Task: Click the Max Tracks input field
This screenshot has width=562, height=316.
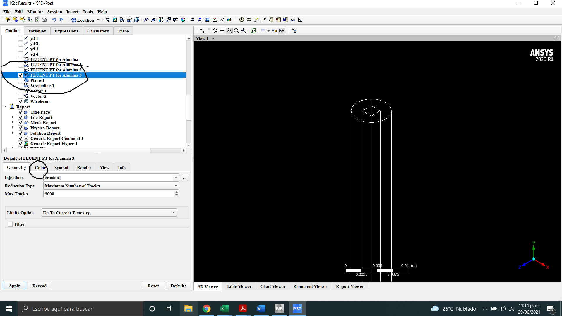Action: tap(108, 194)
